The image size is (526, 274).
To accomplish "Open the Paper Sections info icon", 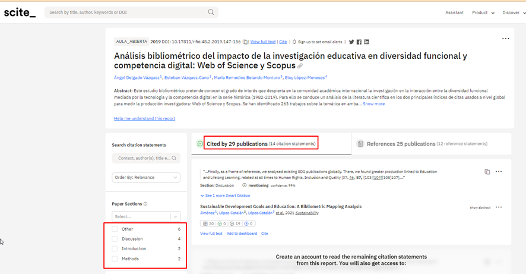I will (145, 204).
